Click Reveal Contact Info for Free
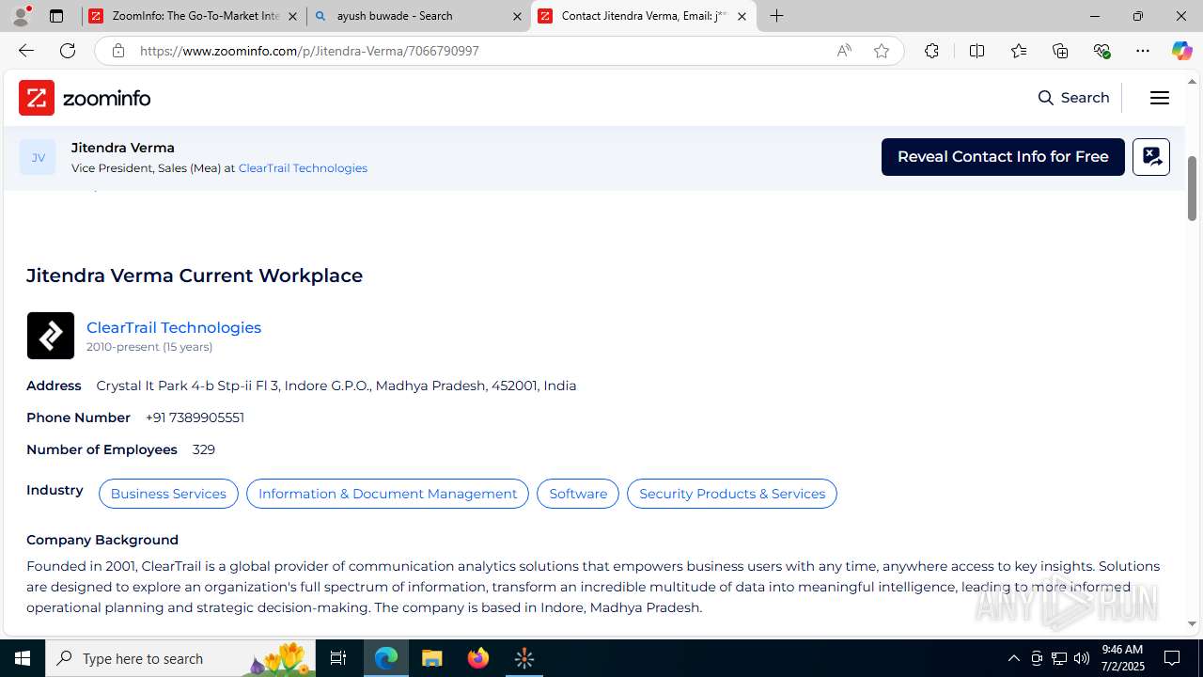Viewport: 1203px width, 677px height. (x=1003, y=157)
